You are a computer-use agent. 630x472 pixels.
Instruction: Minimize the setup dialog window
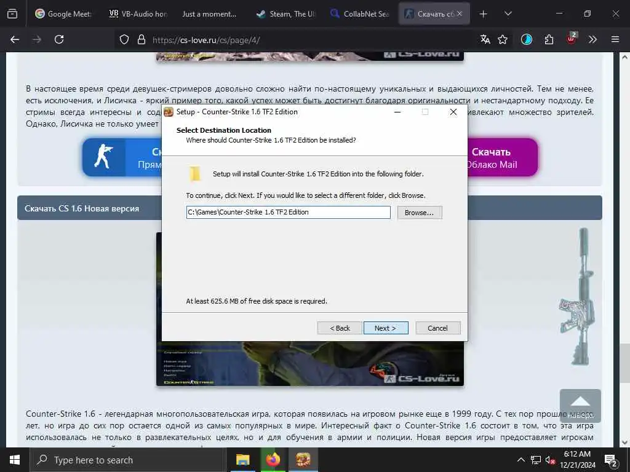[x=397, y=112]
